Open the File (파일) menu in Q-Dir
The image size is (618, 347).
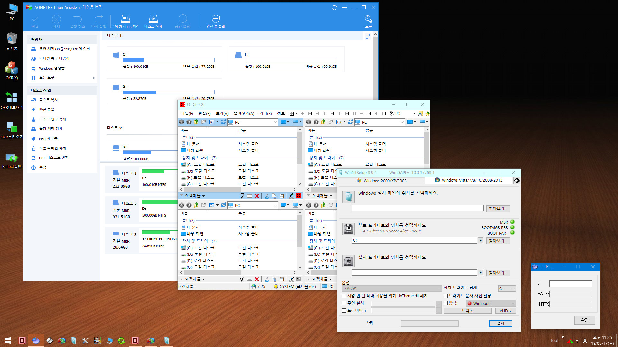[x=187, y=114]
